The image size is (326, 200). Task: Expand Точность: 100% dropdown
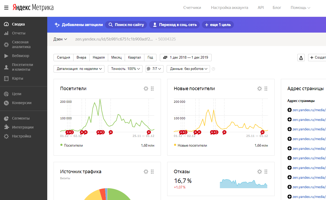click(125, 69)
